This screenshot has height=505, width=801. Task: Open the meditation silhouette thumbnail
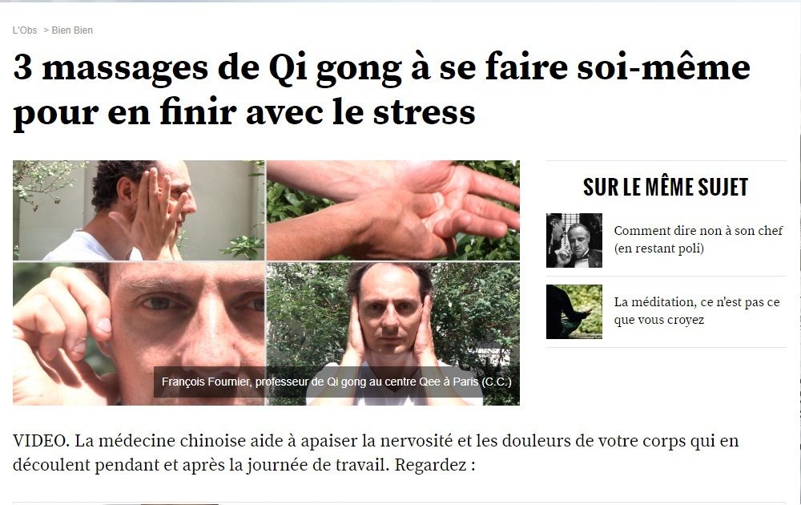[x=574, y=312]
